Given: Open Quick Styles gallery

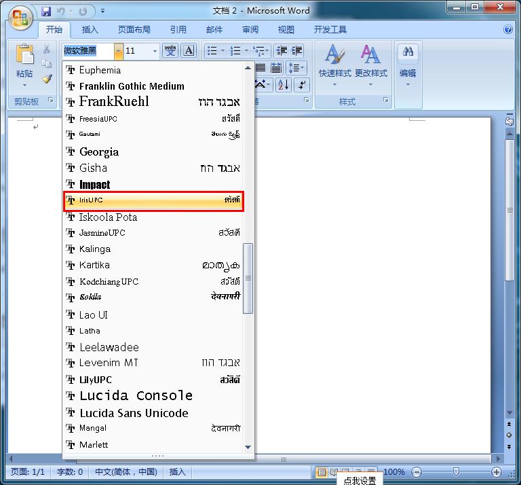Looking at the screenshot, I should pos(334,65).
